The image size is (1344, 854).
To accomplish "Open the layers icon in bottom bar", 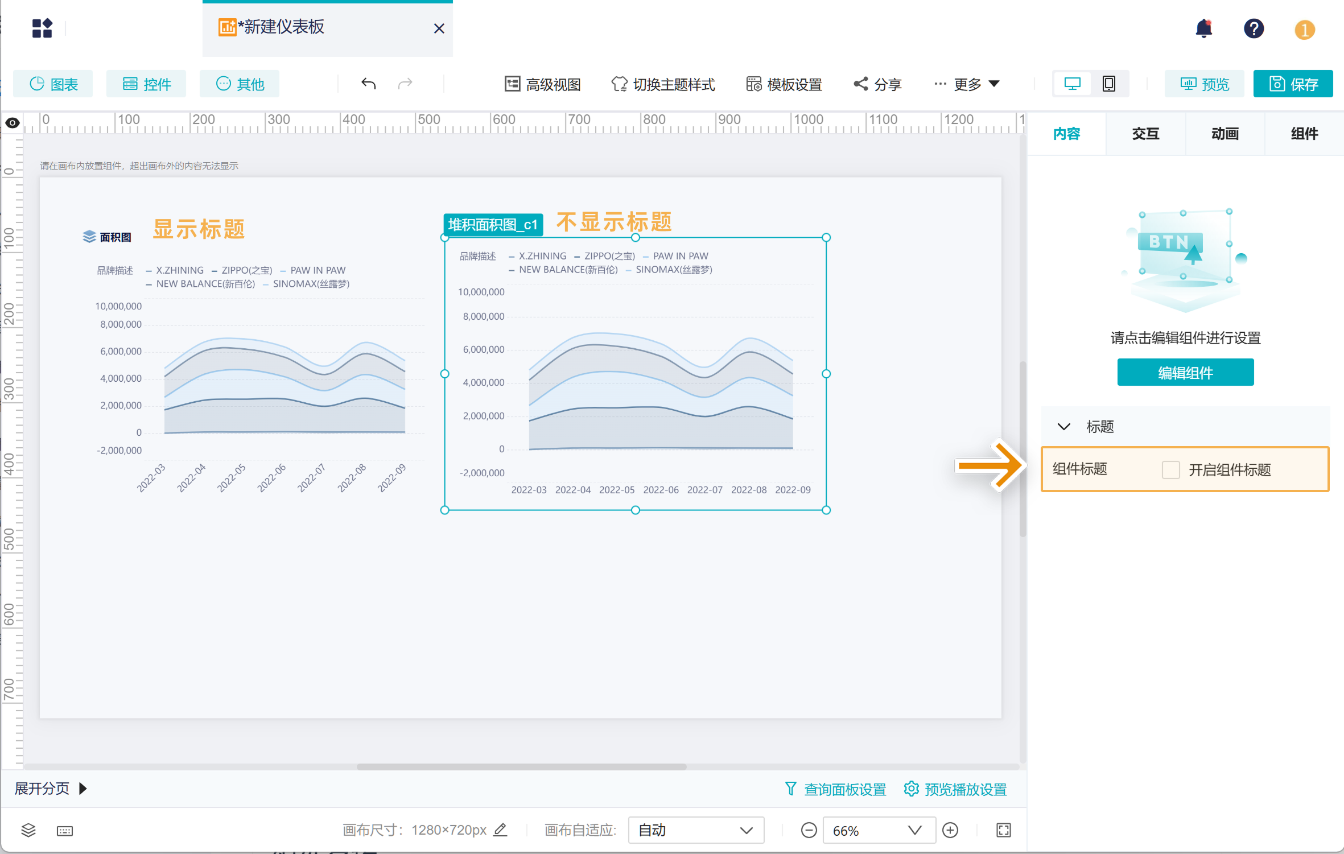I will click(x=28, y=830).
